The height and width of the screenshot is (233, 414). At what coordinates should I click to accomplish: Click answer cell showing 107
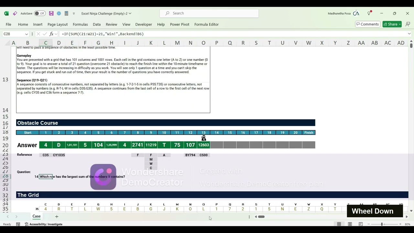(190, 145)
